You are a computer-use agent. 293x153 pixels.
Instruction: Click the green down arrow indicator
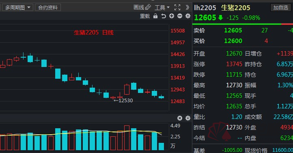220,17
